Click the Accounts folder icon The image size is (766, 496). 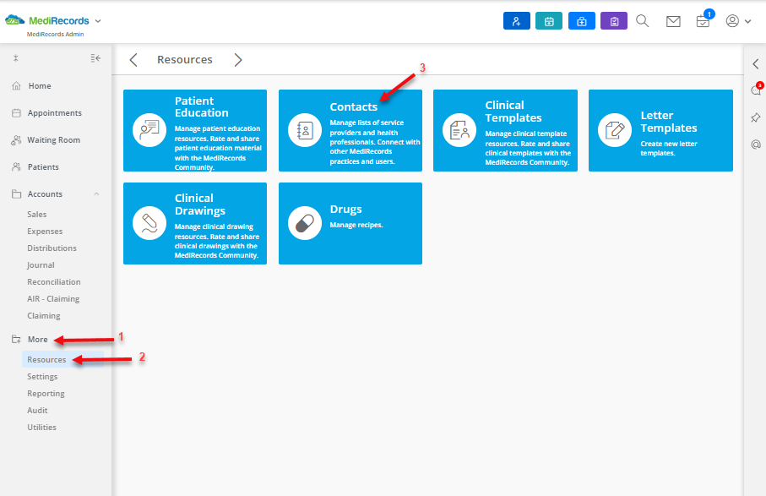[16, 194]
